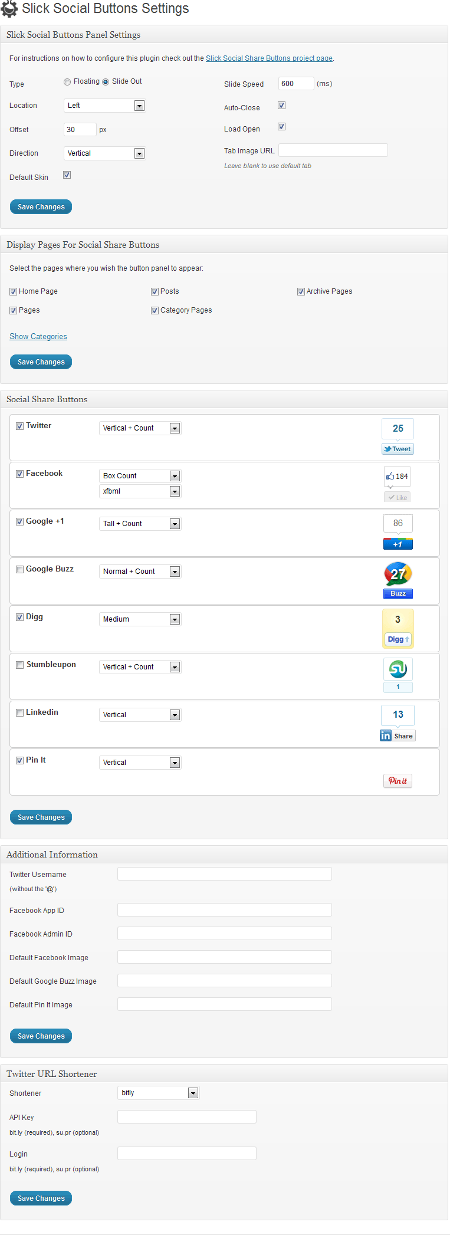Click the Pin it button preview
Screen dimensions: 450x1235
coord(398,781)
